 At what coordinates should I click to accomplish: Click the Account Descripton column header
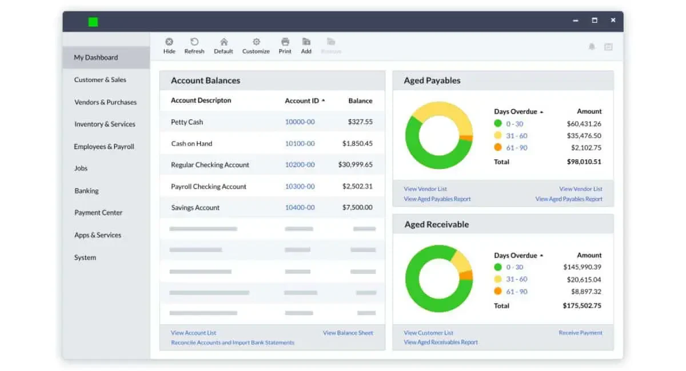click(201, 100)
